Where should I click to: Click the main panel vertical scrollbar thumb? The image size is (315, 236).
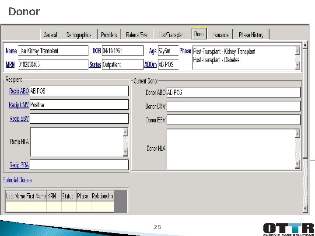pyautogui.click(x=305, y=103)
